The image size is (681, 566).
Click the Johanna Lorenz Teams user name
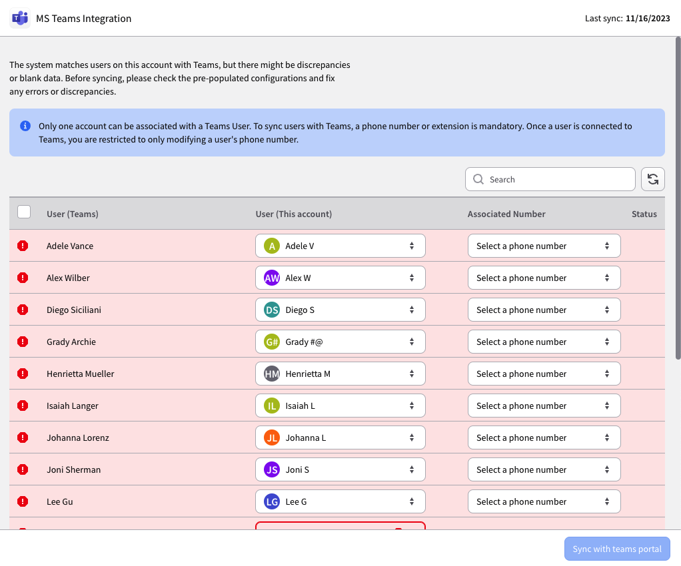[78, 437]
